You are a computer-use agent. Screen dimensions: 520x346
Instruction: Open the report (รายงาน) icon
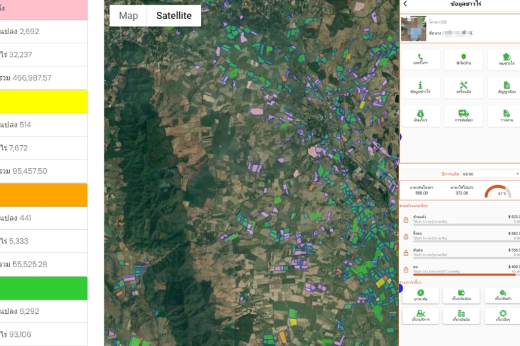coord(506,116)
